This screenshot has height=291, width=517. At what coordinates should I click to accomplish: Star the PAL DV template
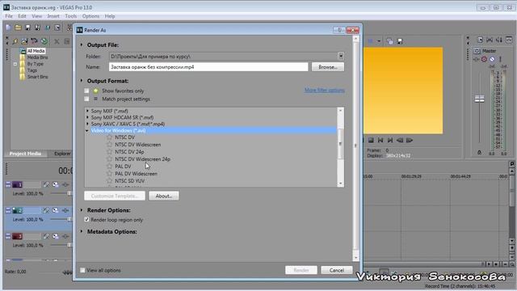(110, 167)
